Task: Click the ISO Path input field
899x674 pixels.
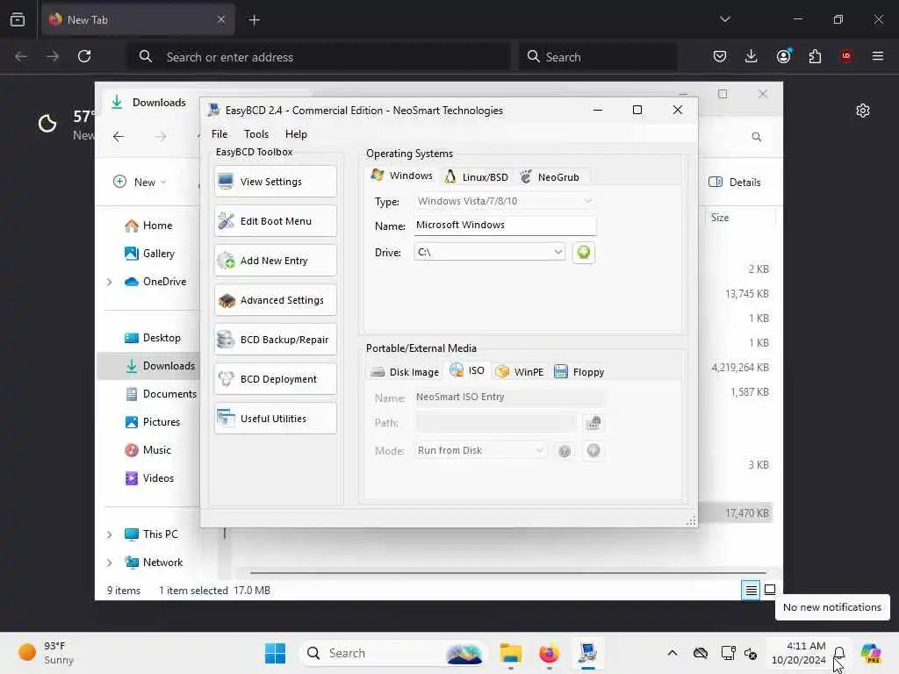Action: tap(495, 423)
